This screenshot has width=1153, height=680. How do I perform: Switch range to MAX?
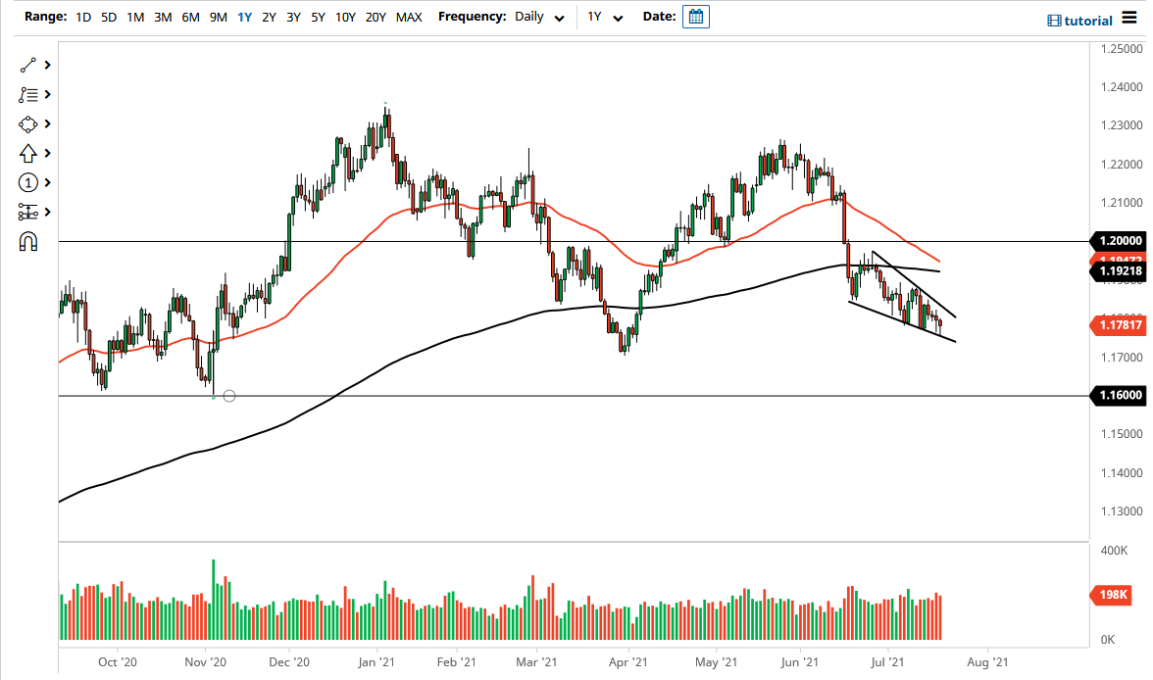409,17
